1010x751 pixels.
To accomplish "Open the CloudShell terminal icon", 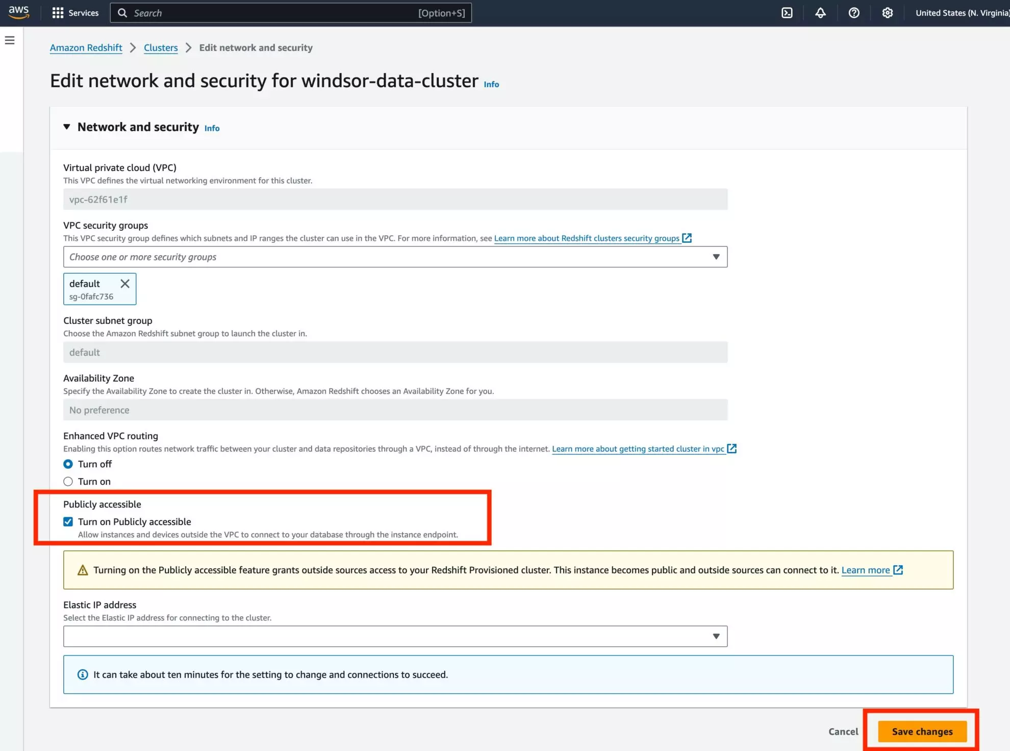I will click(787, 13).
